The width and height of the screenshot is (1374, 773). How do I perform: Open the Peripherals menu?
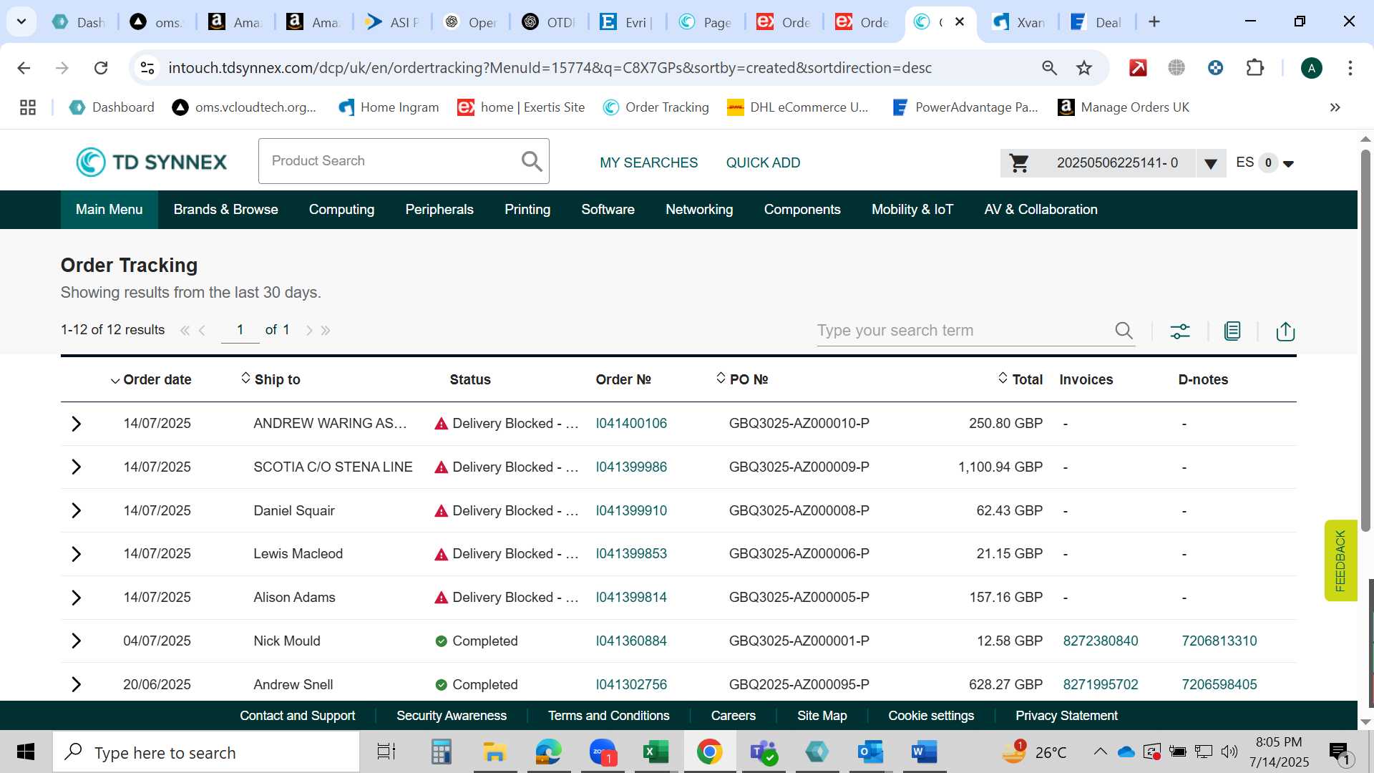tap(439, 210)
